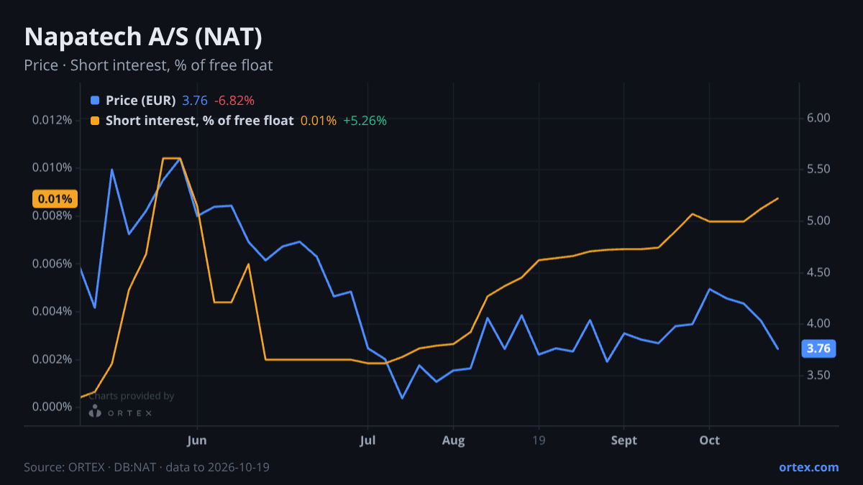The image size is (863, 485).
Task: Toggle the Price (EUR) legend series
Action: click(140, 101)
